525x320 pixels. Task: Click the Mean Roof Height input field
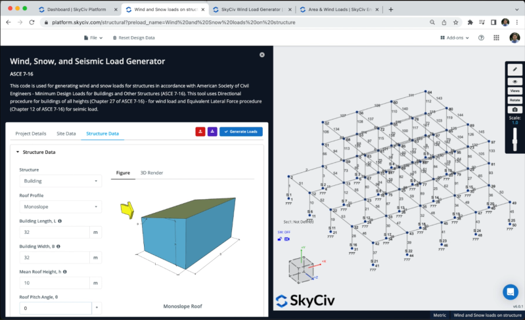click(x=55, y=283)
